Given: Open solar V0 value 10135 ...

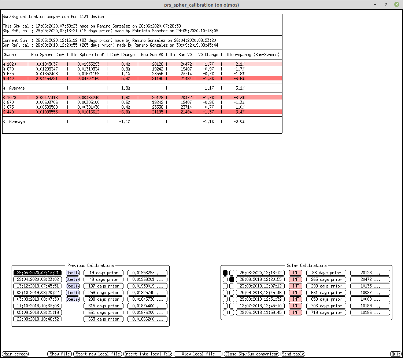Looking at the screenshot, I should [370, 286].
